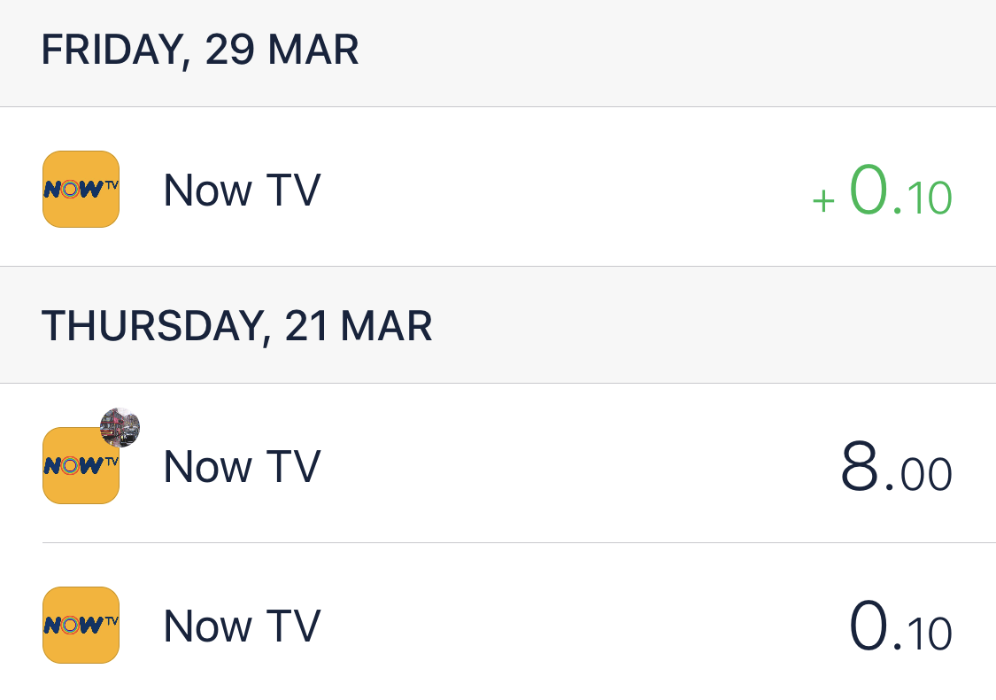Click the word MAR in the Thursday header
The height and width of the screenshot is (700, 996).
click(x=386, y=326)
